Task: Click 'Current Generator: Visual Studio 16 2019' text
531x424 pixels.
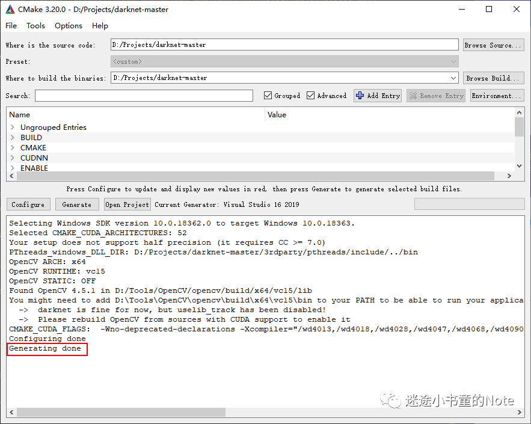Action: 227,204
